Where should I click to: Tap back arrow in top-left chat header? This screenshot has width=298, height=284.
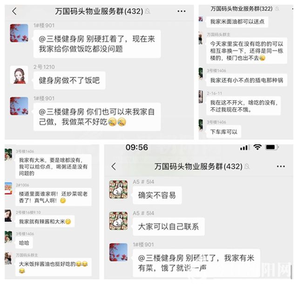(14, 11)
